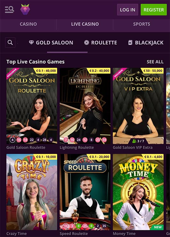Launch the Speed Roulette game tile
Image resolution: width=170 pixels, height=237 pixels.
point(85,192)
